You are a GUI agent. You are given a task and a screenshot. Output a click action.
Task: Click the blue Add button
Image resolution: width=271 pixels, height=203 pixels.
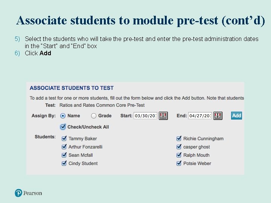(x=236, y=115)
